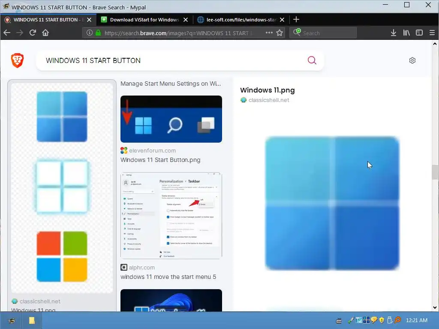Open the alphr.com Taskbar settings thumbnail
The height and width of the screenshot is (329, 439).
tap(171, 215)
